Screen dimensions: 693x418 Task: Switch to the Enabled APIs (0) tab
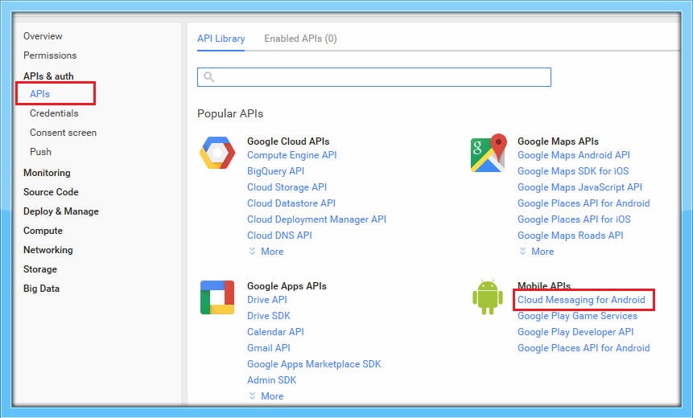pyautogui.click(x=300, y=39)
